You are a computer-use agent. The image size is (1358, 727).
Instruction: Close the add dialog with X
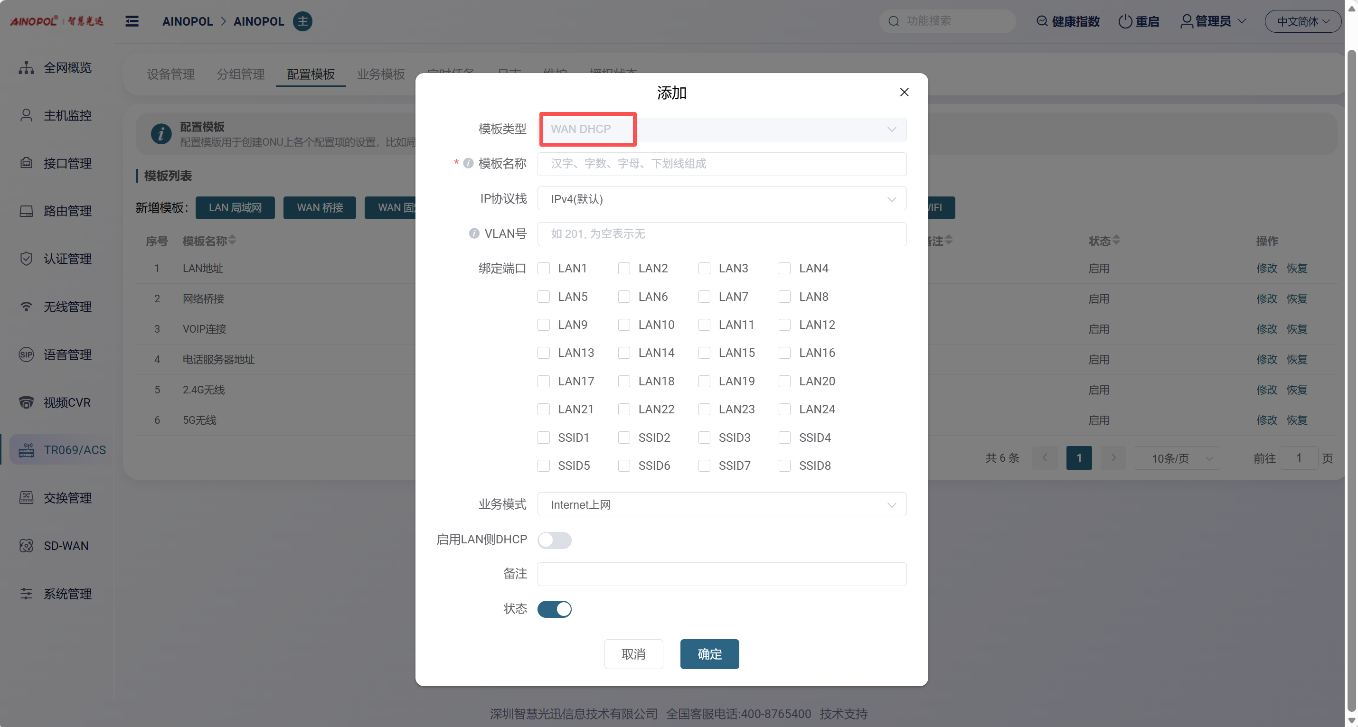tap(904, 92)
